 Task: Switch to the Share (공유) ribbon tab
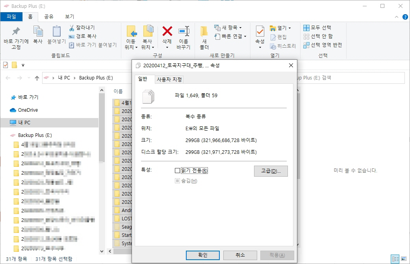48,17
